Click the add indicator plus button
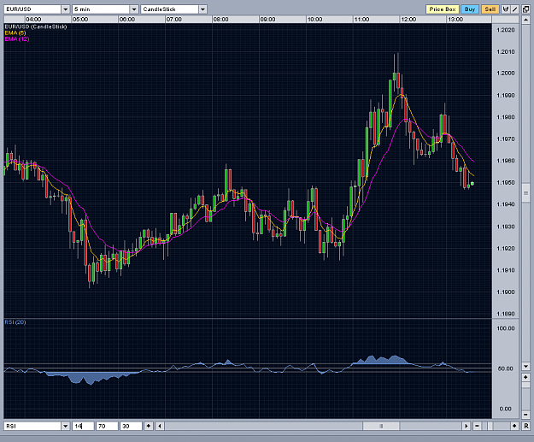Viewport: 534px width, 442px height. 149,426
